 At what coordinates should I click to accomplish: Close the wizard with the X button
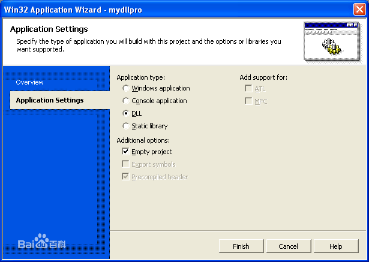(x=359, y=10)
